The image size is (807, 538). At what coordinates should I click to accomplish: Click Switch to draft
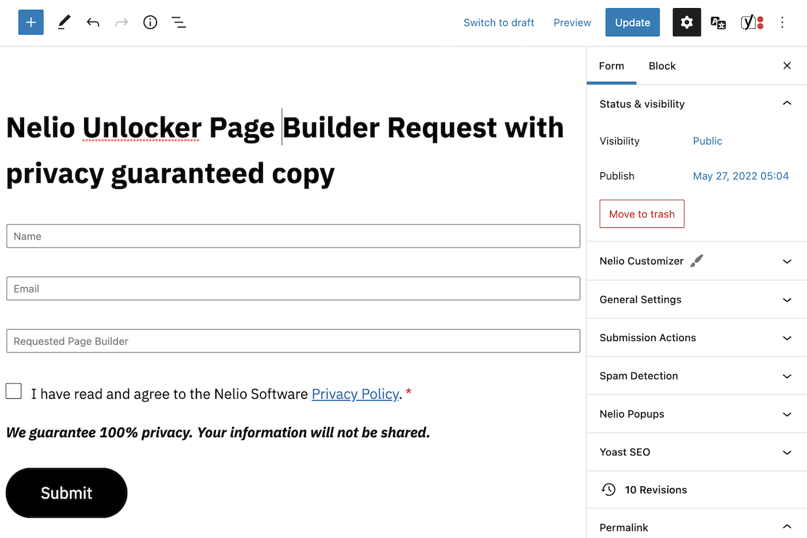[499, 22]
